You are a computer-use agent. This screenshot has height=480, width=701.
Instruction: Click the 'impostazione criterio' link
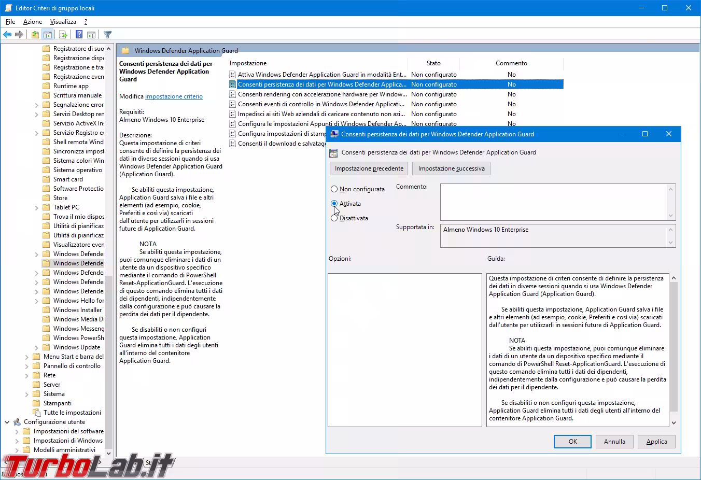174,96
